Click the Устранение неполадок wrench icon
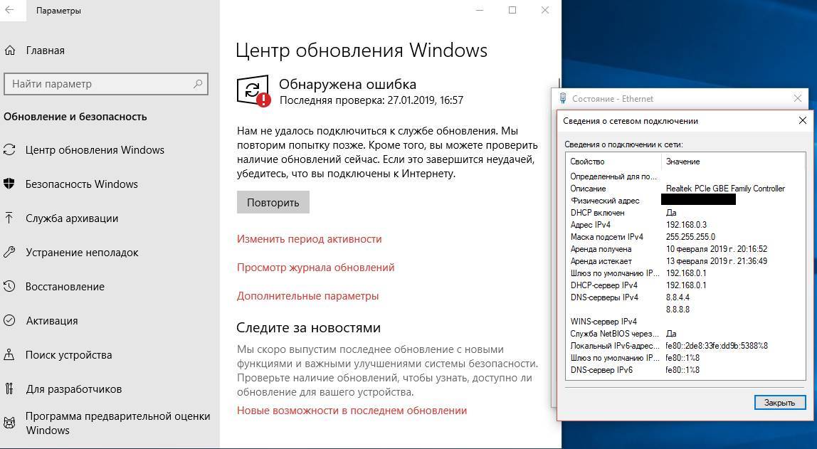The width and height of the screenshot is (817, 449). pos(9,253)
